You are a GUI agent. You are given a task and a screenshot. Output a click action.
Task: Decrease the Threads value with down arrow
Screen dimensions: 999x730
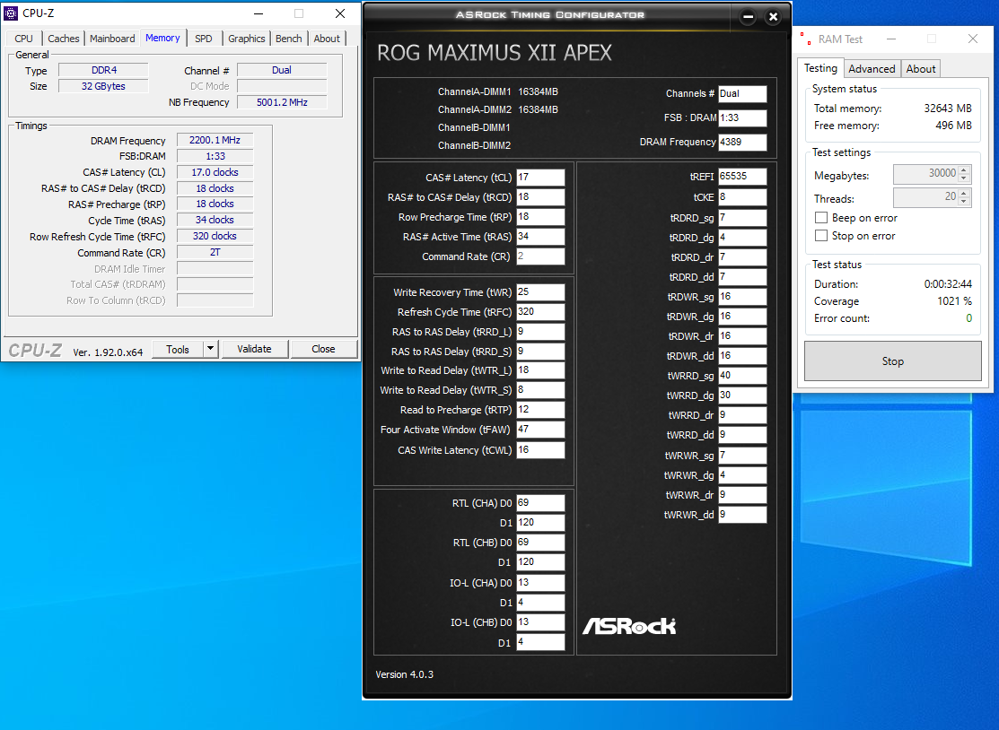(x=964, y=202)
